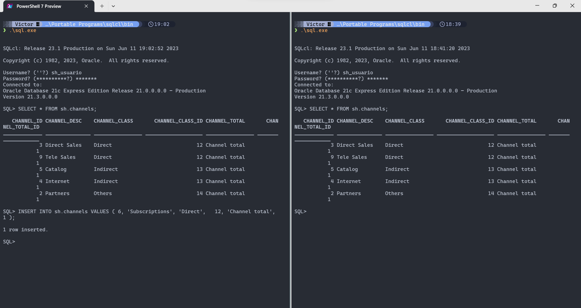Maximize or restore the terminal window
This screenshot has width=581, height=308.
point(555,6)
